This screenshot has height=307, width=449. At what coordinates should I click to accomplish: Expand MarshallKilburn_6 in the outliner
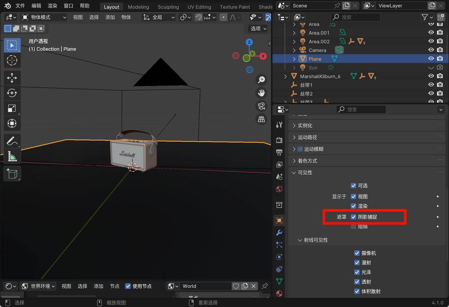(x=286, y=76)
